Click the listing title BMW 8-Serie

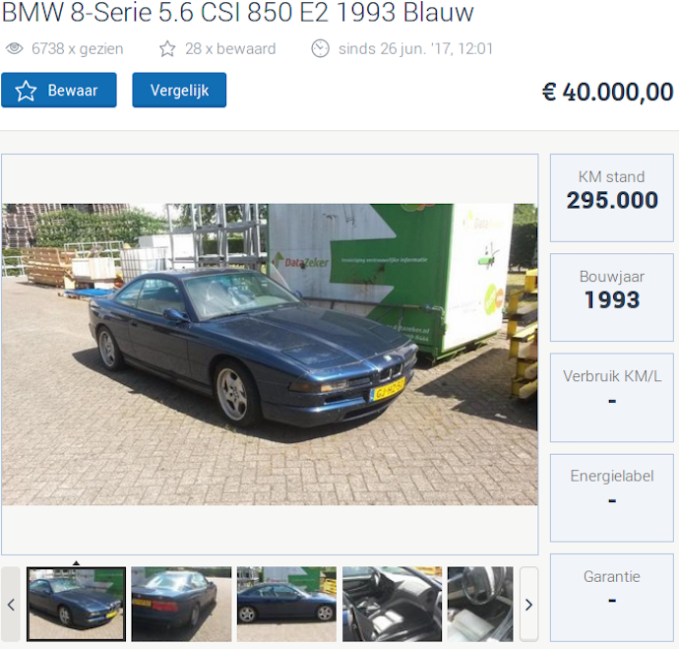238,12
